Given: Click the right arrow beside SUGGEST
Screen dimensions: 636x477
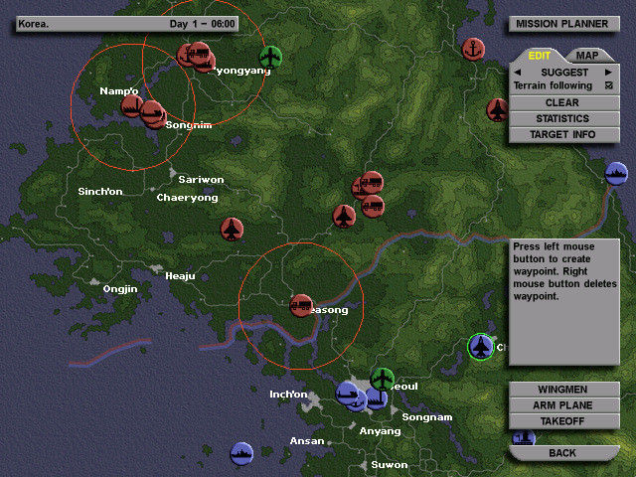Looking at the screenshot, I should (x=608, y=73).
